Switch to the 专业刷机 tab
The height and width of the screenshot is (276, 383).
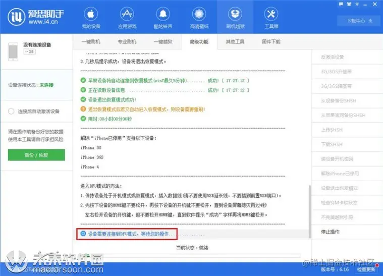tap(127, 42)
